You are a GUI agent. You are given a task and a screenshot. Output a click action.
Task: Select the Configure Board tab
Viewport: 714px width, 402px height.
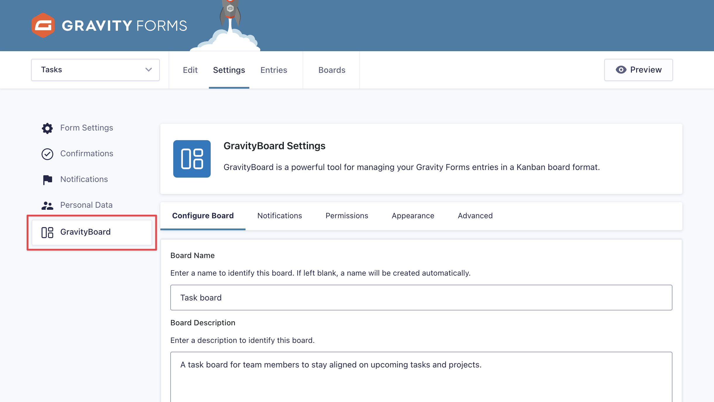pos(203,216)
